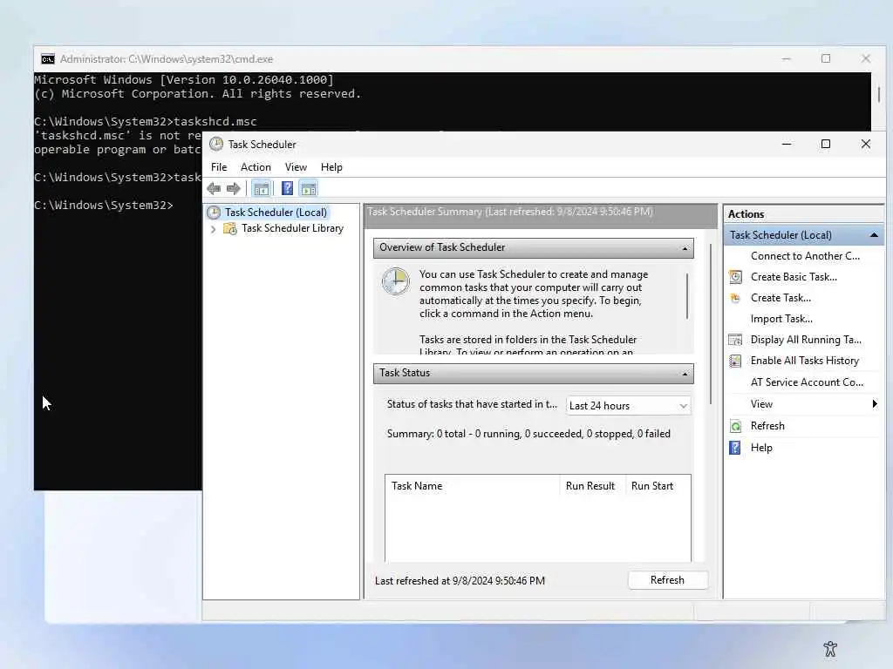
Task: Click the Task Scheduler title bar clock icon
Action: 216,144
